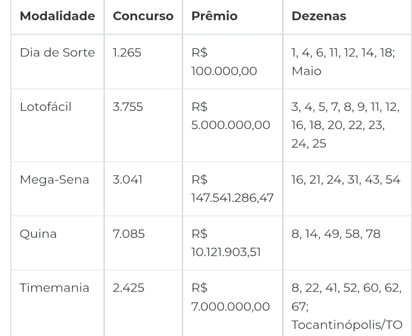Click the R$ 147.541.286,47 prize cell
The width and height of the screenshot is (412, 336).
[x=232, y=189]
